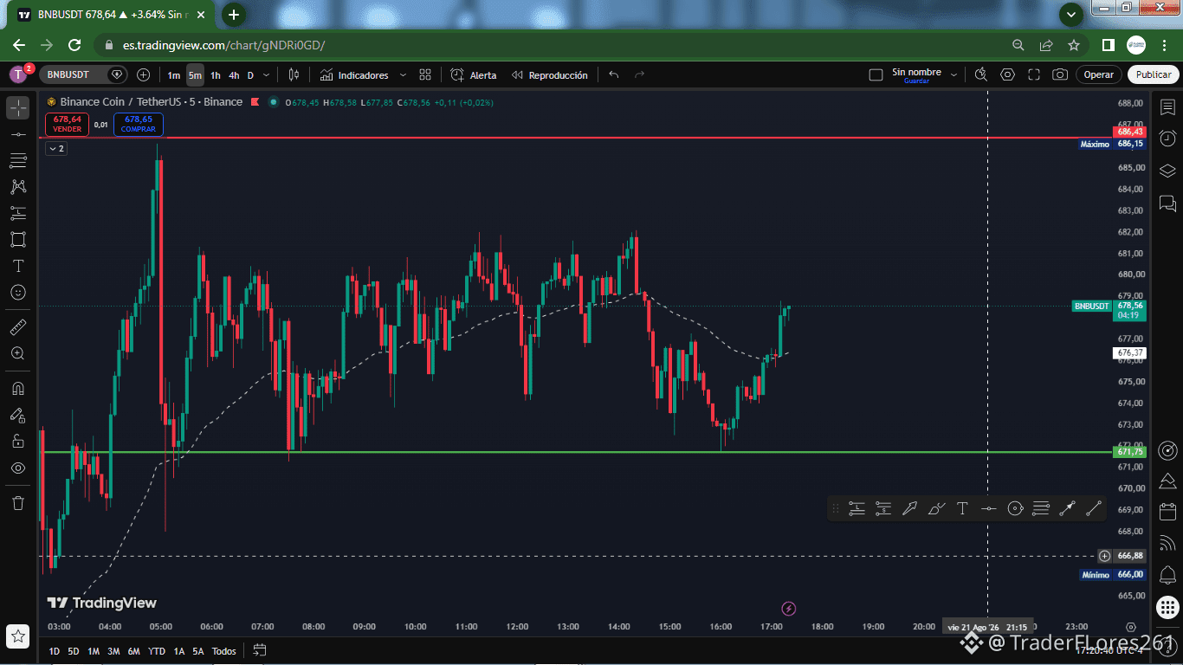Open indicator templates grid
Screen dimensions: 1183x665
tap(425, 75)
